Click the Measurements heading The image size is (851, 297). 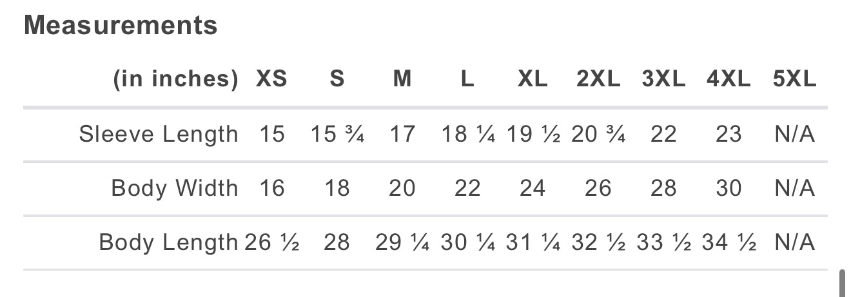pos(121,26)
